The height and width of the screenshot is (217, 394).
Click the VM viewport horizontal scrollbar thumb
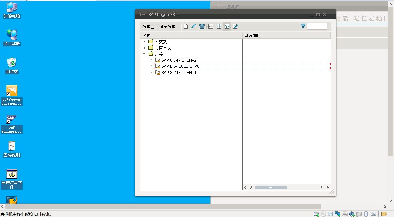[163, 206]
